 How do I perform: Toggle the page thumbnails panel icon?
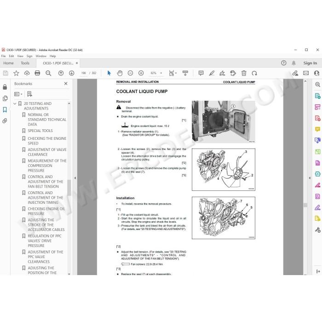pyautogui.click(x=5, y=98)
